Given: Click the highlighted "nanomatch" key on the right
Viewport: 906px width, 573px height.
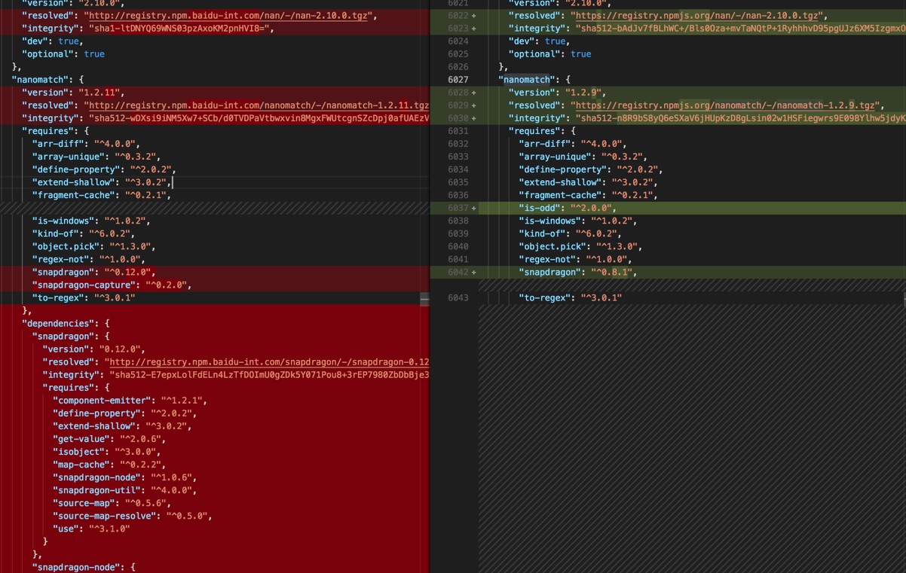Looking at the screenshot, I should 527,80.
